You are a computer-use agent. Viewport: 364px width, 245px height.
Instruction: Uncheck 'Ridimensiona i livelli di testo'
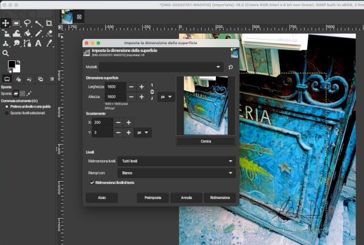(x=91, y=182)
